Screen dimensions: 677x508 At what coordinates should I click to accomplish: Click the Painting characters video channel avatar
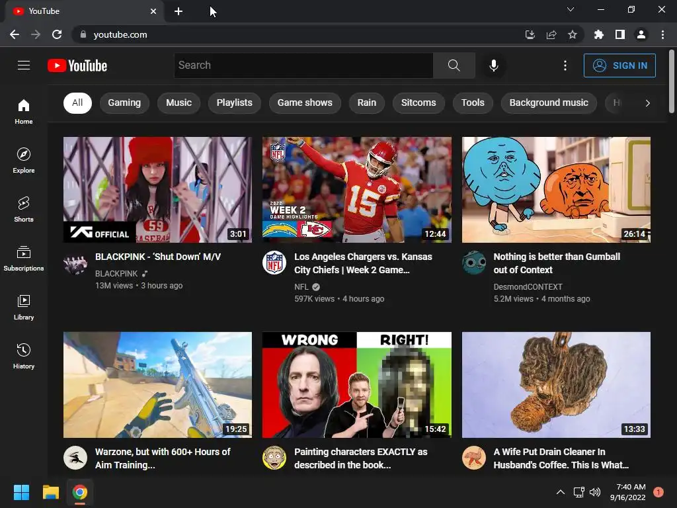pyautogui.click(x=274, y=458)
